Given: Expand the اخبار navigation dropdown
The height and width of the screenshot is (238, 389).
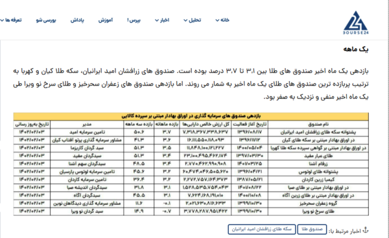Looking at the screenshot, I should click(162, 20).
